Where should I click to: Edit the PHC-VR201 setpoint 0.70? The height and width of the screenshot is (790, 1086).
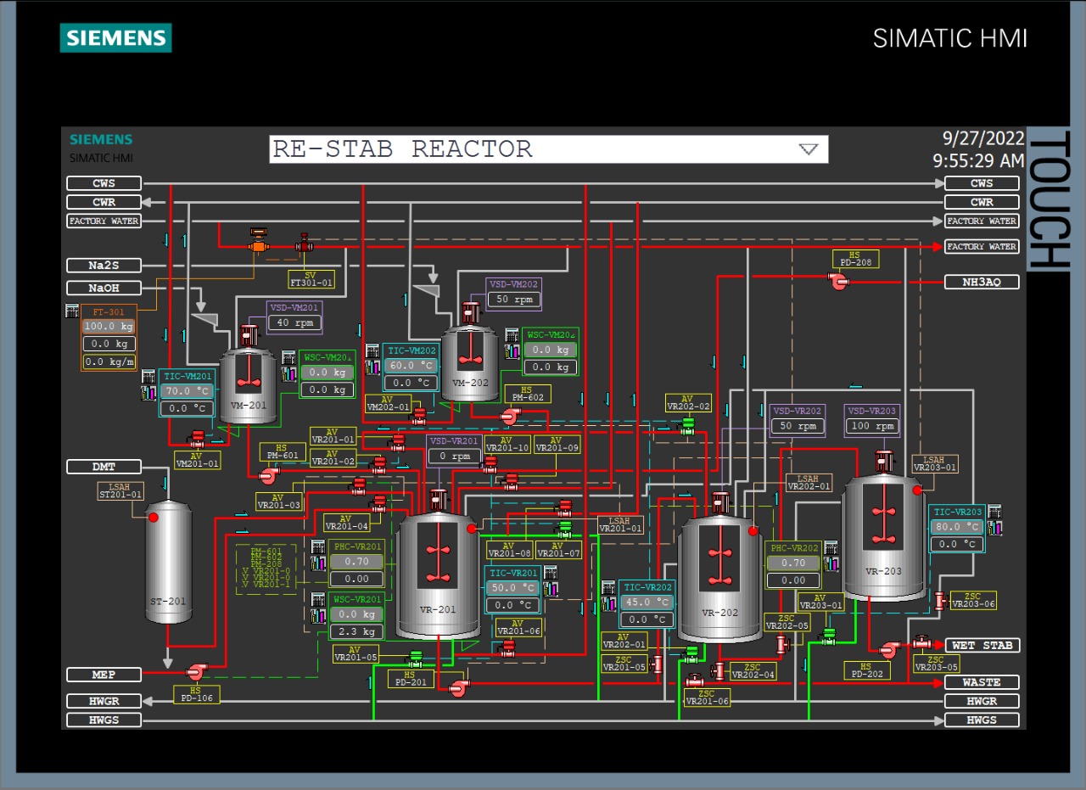click(356, 562)
